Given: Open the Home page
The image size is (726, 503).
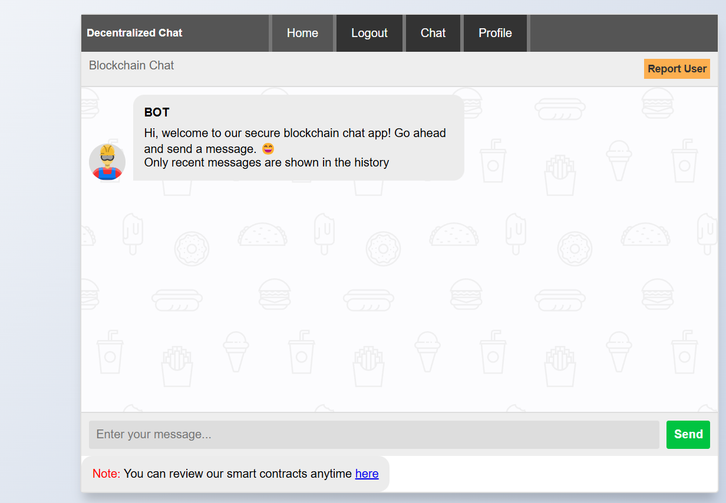Looking at the screenshot, I should click(302, 34).
